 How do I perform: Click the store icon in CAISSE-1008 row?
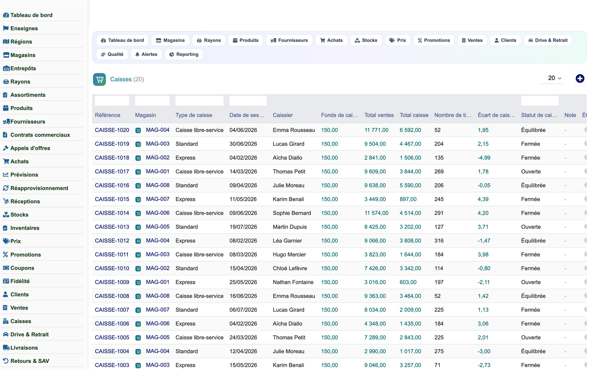[x=138, y=296]
